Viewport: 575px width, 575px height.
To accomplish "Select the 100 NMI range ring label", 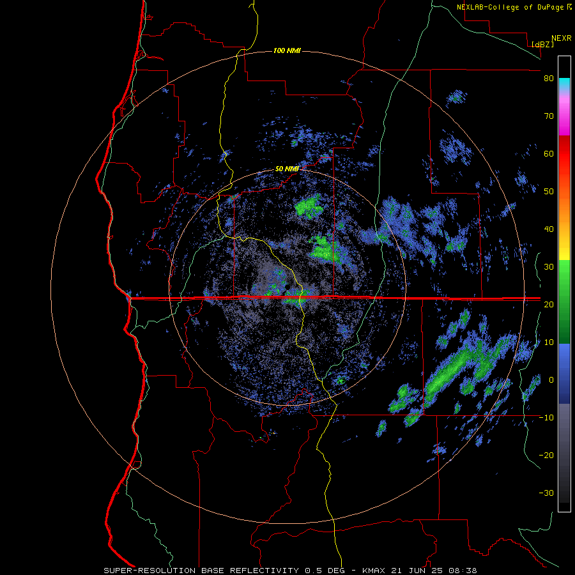I will coord(287,50).
